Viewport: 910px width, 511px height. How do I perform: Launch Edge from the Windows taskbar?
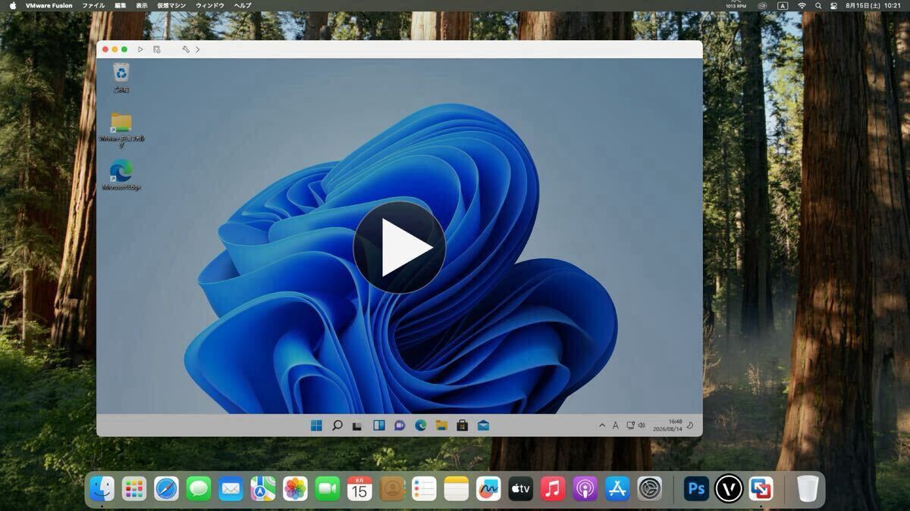(x=420, y=425)
